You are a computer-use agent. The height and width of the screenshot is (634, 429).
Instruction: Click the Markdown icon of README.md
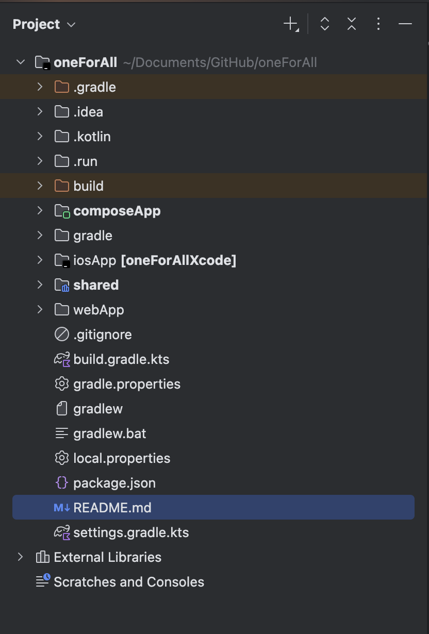(x=62, y=508)
